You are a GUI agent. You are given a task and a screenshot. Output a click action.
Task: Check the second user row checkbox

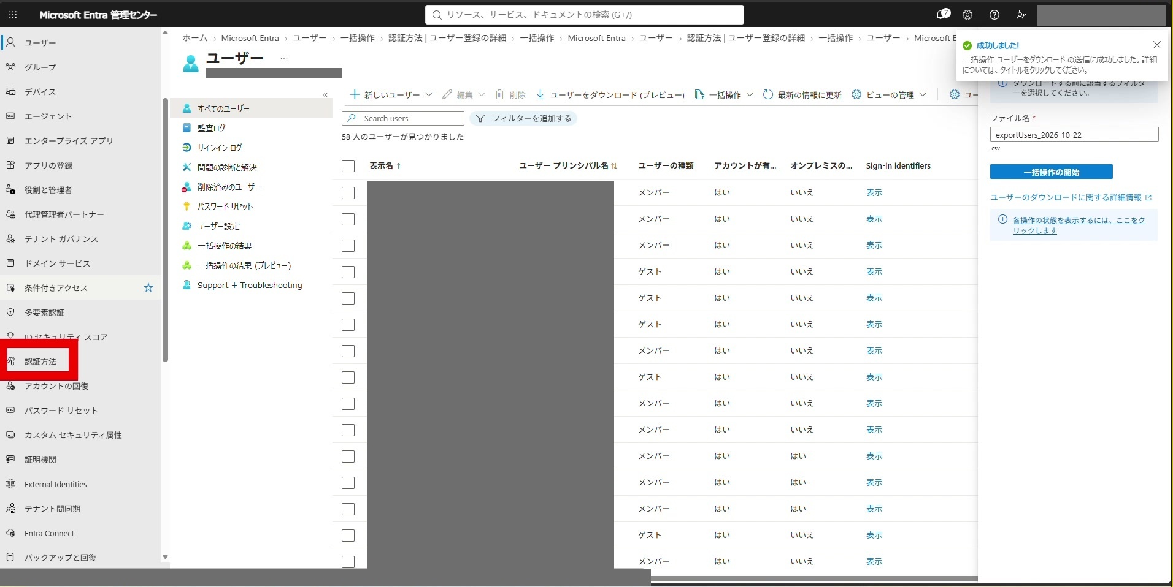pyautogui.click(x=348, y=219)
